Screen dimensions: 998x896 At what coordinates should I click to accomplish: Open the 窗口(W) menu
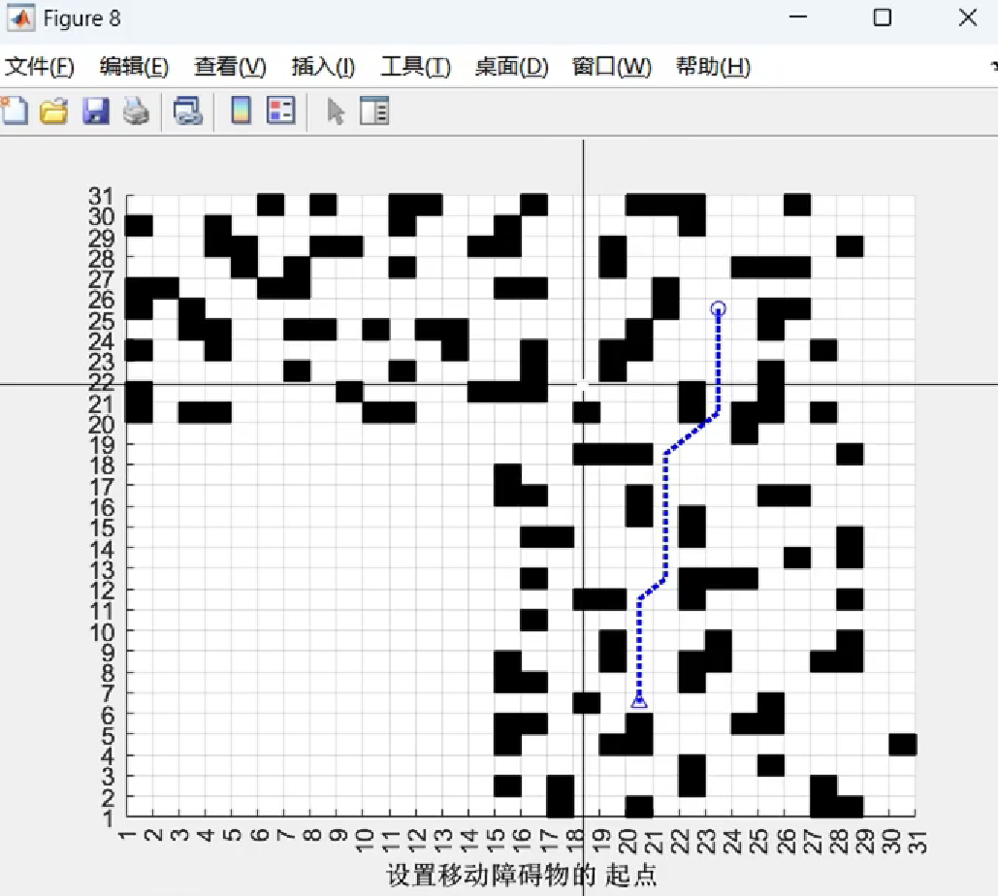(x=611, y=66)
